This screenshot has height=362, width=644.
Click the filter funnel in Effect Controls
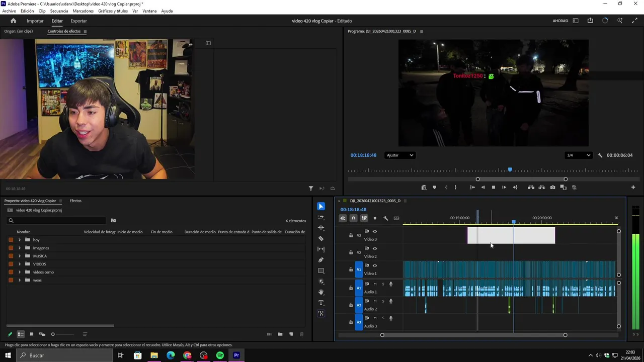311,189
